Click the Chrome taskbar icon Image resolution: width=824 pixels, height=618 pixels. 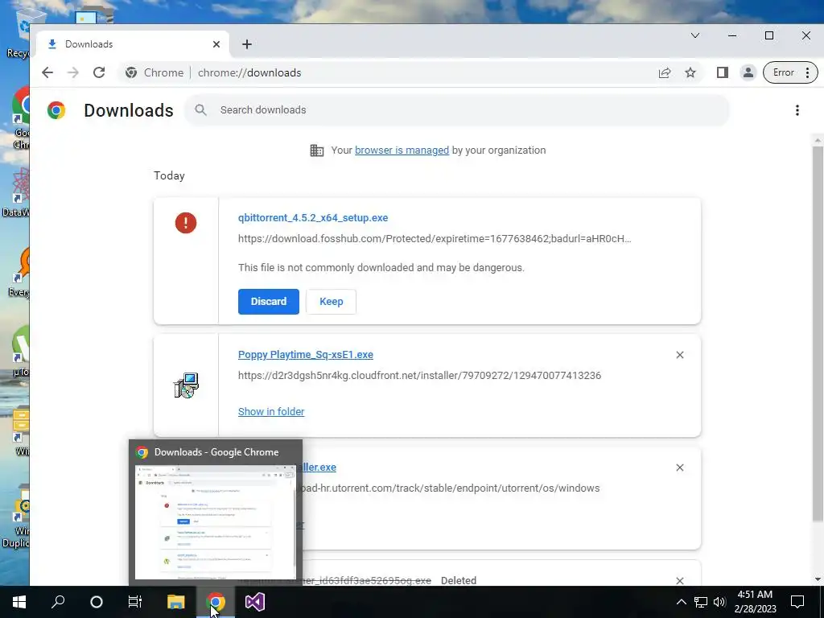click(216, 602)
